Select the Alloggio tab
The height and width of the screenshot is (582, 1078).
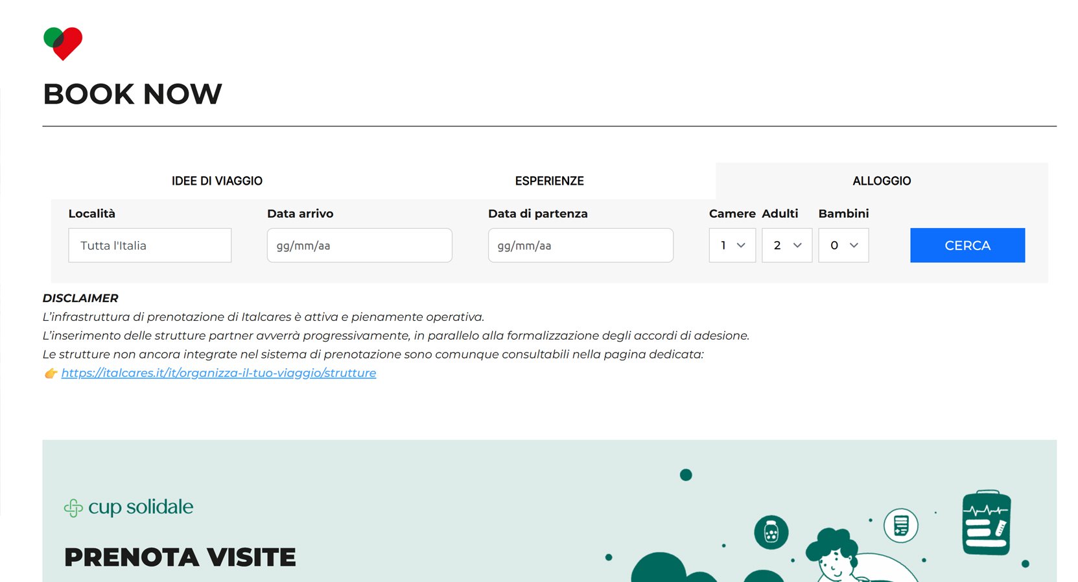coord(882,181)
